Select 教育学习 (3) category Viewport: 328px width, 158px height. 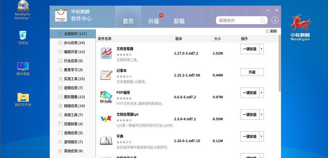pyautogui.click(x=72, y=70)
